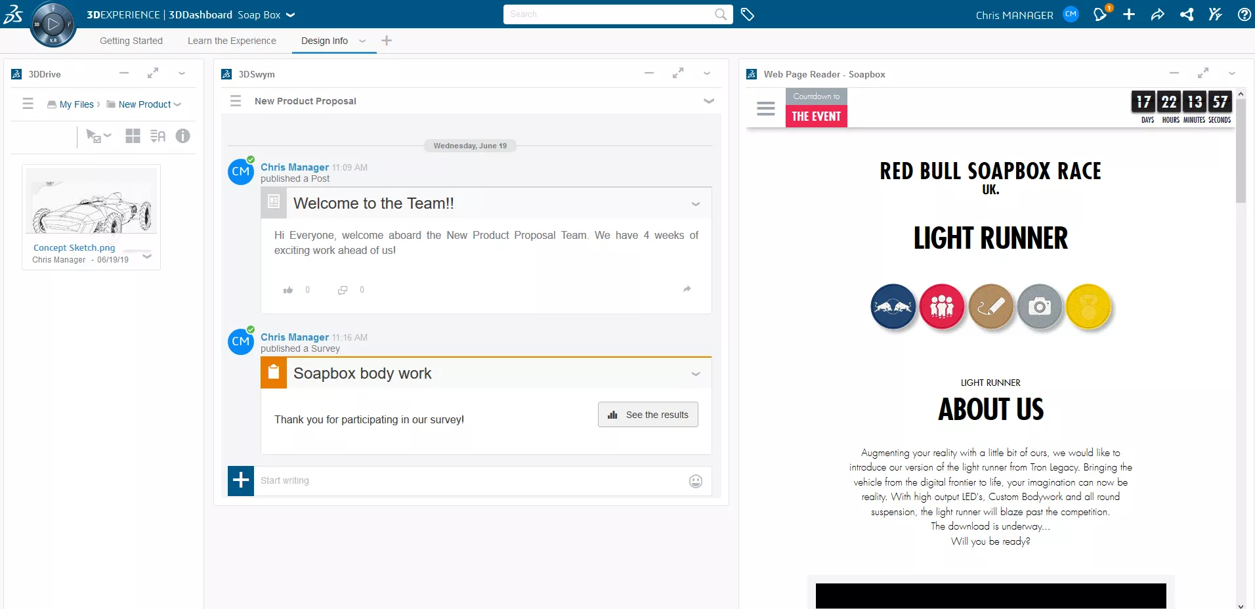Click the add content plus icon

click(1130, 14)
